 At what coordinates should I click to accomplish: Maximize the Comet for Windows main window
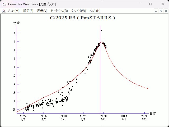(x=151, y=4)
